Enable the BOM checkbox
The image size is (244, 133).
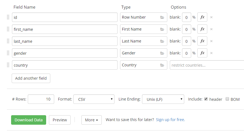[x=227, y=99]
